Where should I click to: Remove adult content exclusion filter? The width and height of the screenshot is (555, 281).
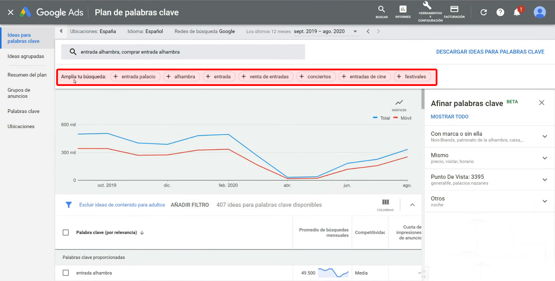pos(122,205)
